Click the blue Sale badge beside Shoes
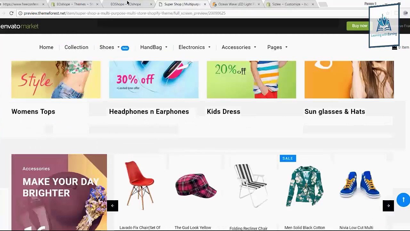The image size is (410, 231). (x=125, y=48)
